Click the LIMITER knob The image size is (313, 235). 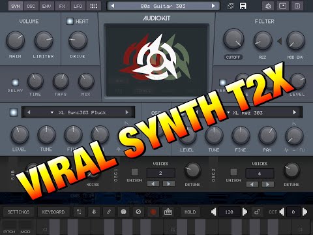pos(44,40)
